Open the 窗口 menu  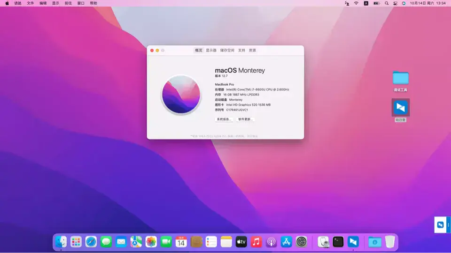pos(81,3)
